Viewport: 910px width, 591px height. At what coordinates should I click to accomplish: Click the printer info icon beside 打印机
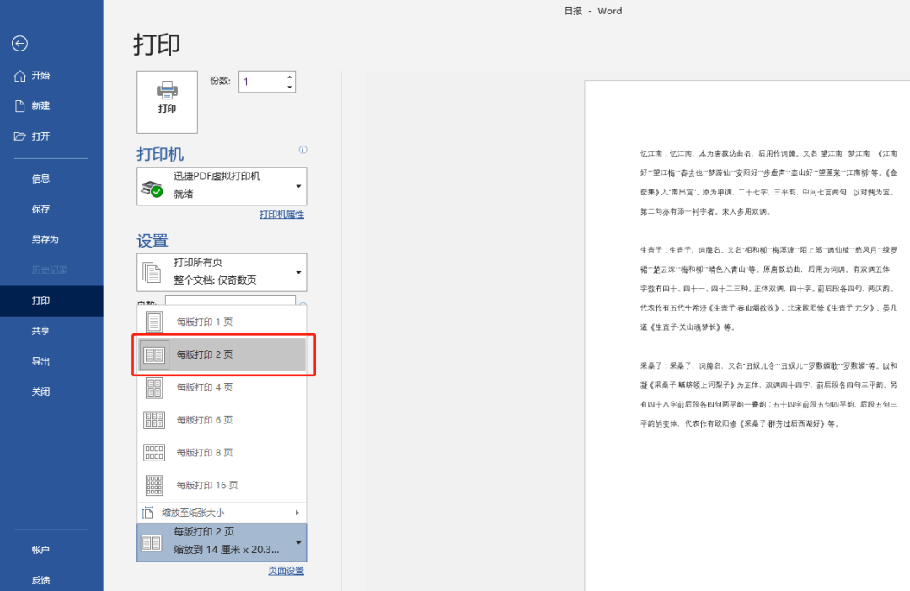[302, 150]
